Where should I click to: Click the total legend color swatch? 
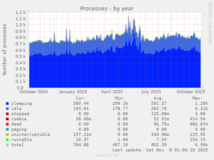[x=7, y=145]
